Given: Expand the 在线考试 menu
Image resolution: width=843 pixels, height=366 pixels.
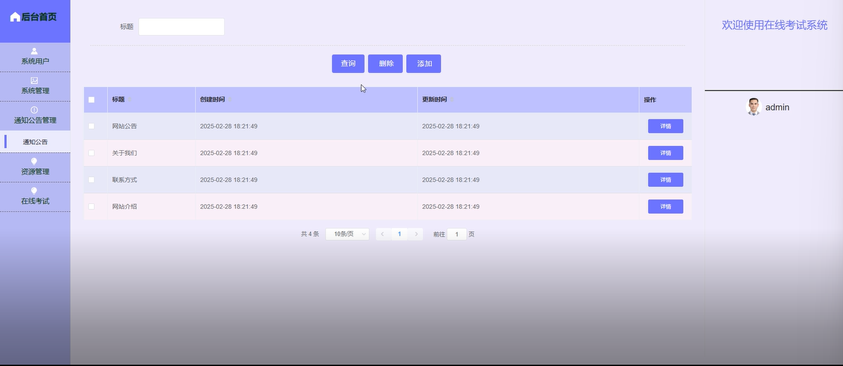Looking at the screenshot, I should (x=35, y=196).
